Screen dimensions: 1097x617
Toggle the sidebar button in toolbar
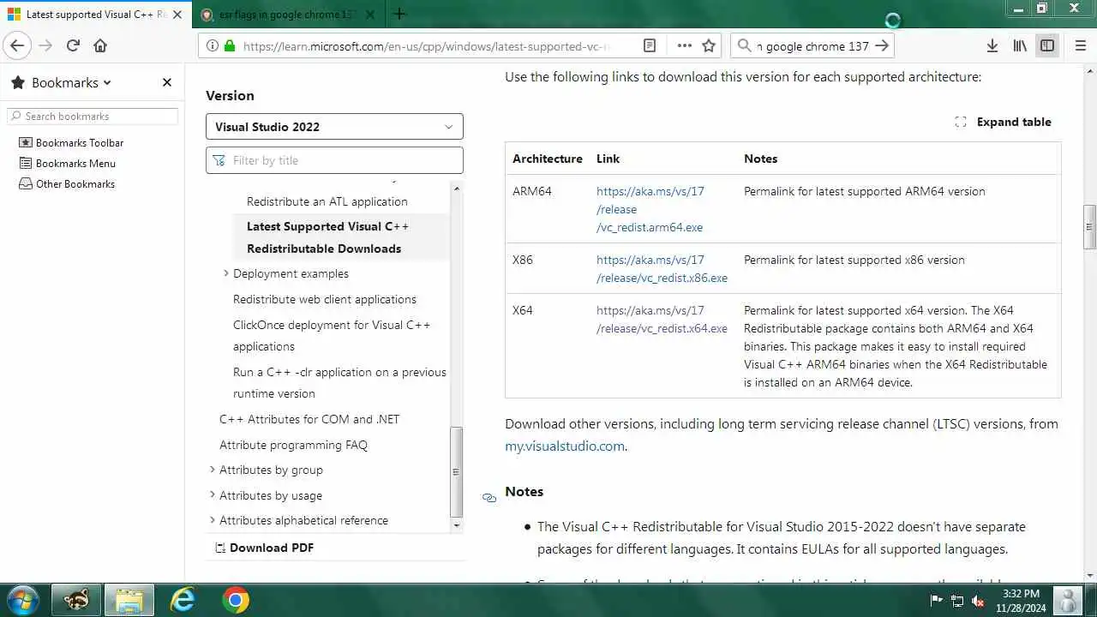(x=1047, y=46)
